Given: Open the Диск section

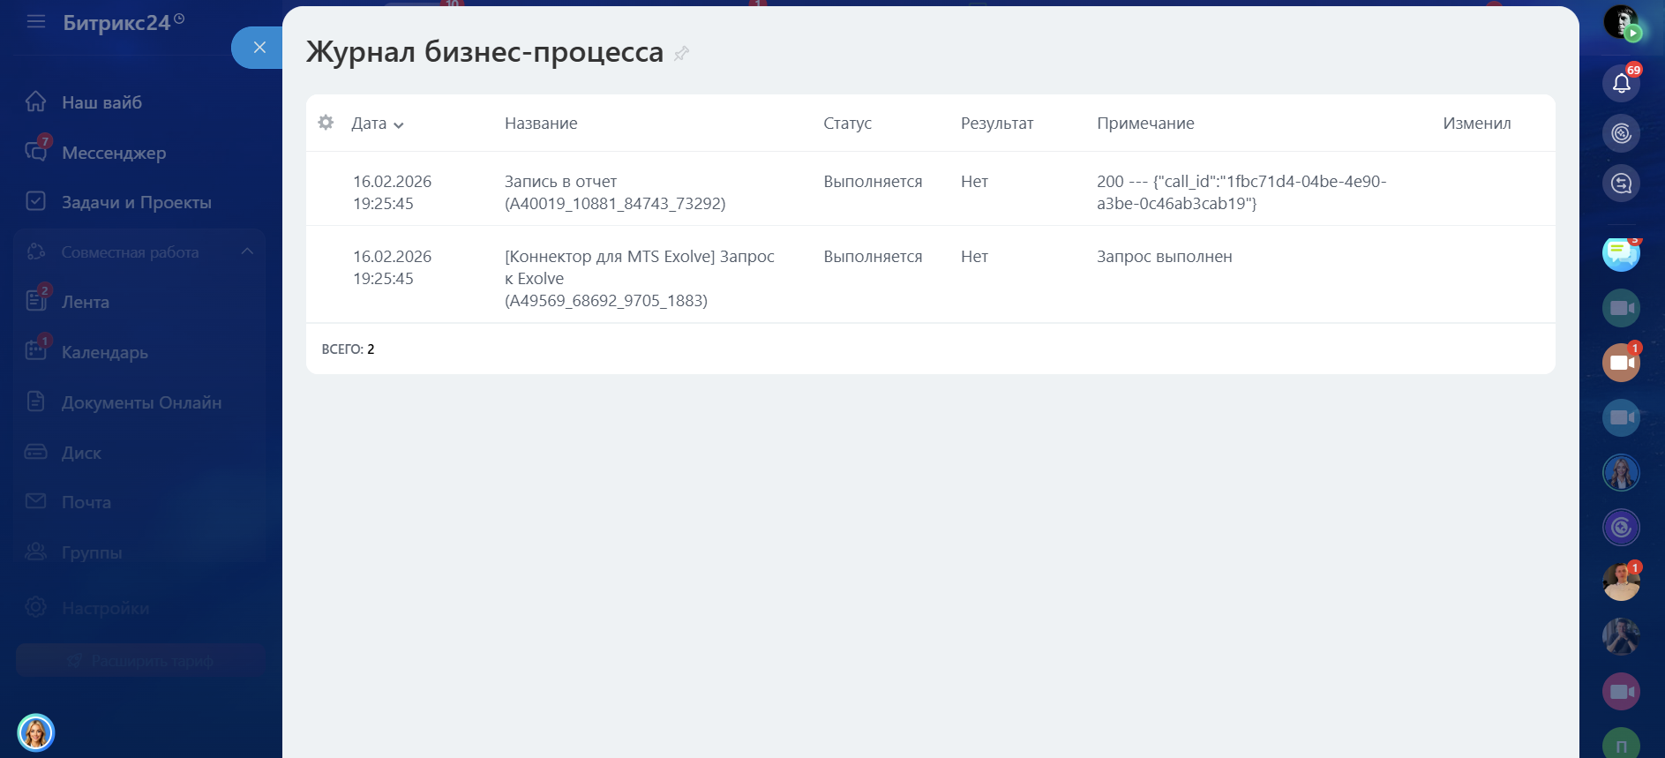Looking at the screenshot, I should (x=81, y=453).
